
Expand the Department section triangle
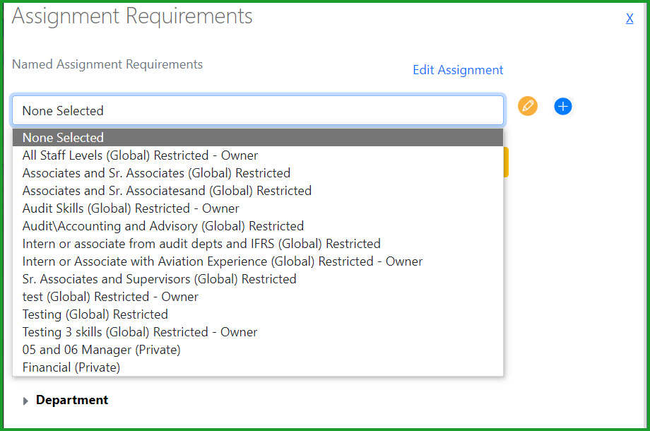click(25, 401)
